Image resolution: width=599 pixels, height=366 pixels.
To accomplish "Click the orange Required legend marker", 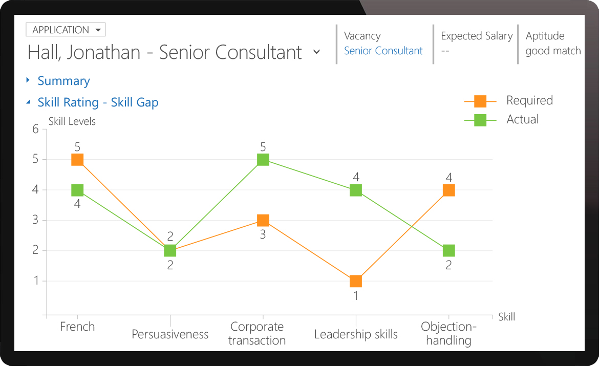I will coord(480,100).
